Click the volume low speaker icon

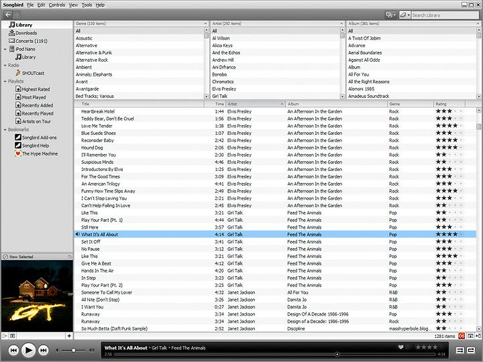click(57, 351)
